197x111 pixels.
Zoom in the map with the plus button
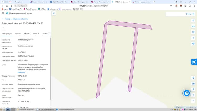193,95
